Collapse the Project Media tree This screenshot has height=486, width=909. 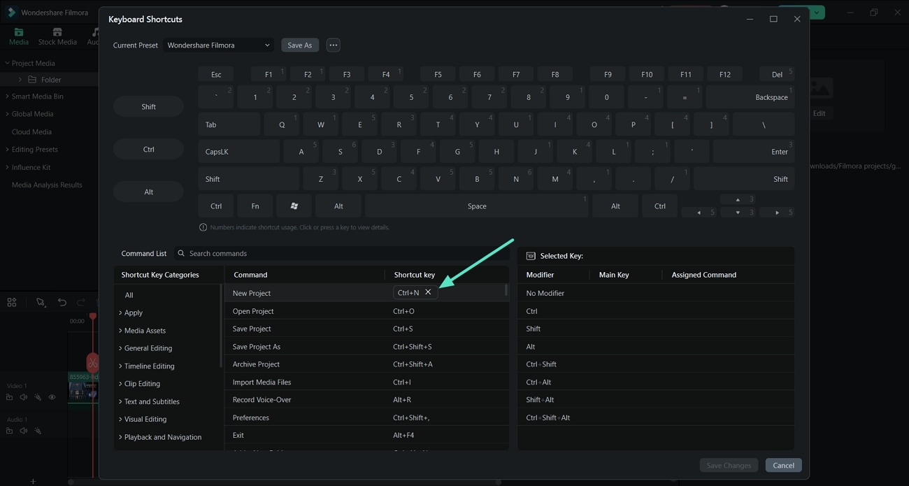(x=7, y=63)
